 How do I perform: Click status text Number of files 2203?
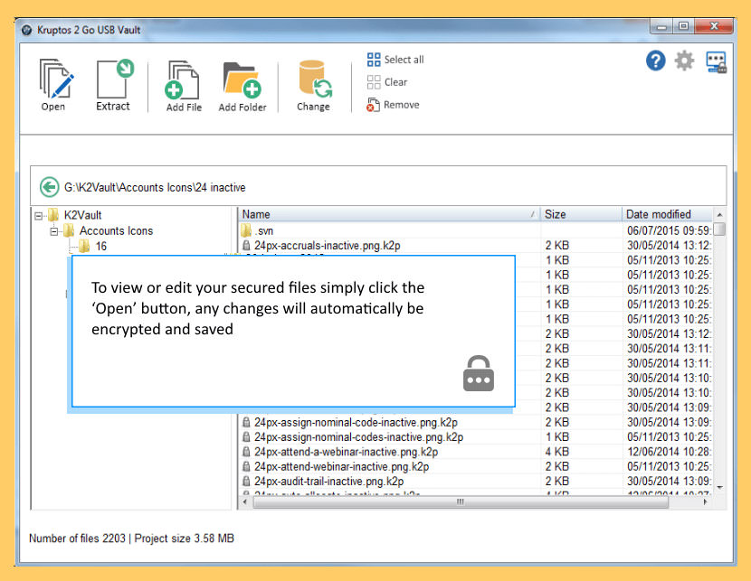point(77,539)
